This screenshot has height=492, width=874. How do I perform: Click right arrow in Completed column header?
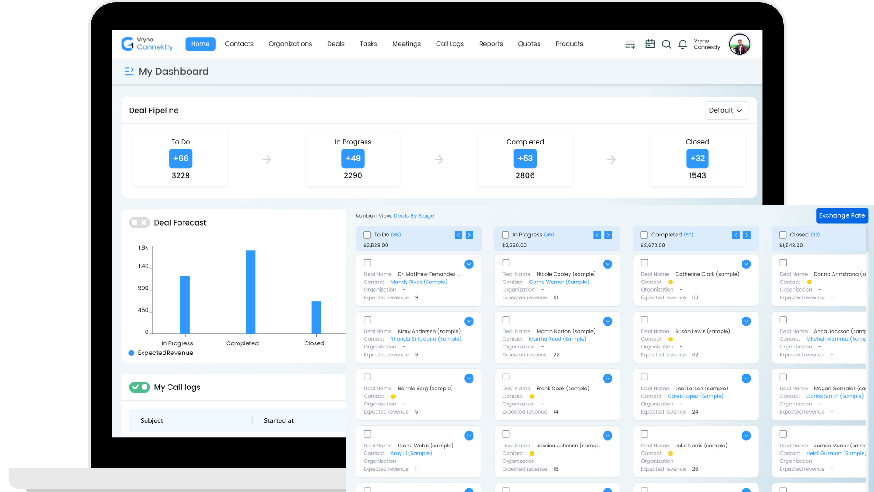pyautogui.click(x=747, y=235)
